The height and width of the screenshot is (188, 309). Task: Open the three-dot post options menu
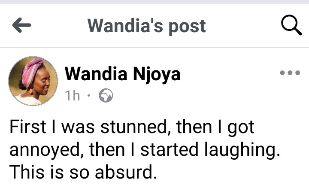tap(290, 73)
